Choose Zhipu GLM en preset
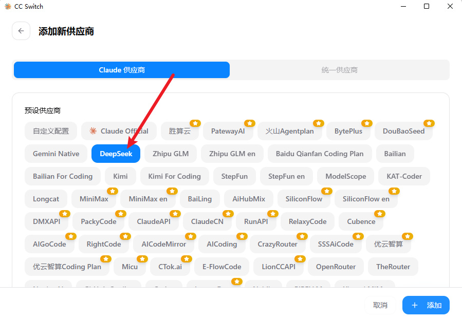 pos(232,154)
